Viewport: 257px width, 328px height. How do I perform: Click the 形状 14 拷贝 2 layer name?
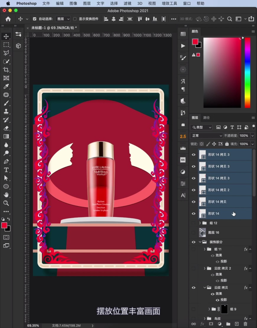219,190
